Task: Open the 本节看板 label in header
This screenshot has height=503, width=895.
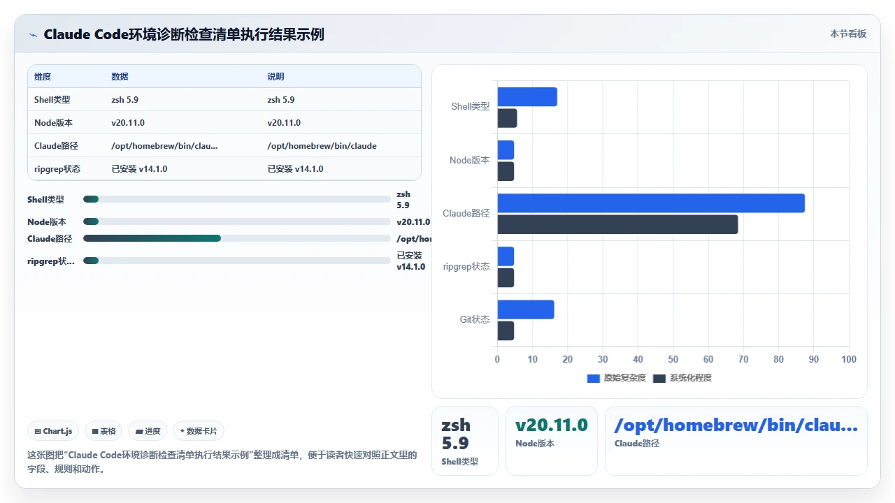Action: point(848,34)
